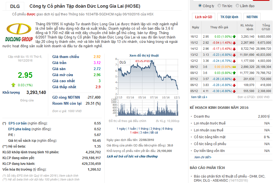The image size is (273, 183).
Task: Select the Công ty radio button
Action: (x=200, y=6)
